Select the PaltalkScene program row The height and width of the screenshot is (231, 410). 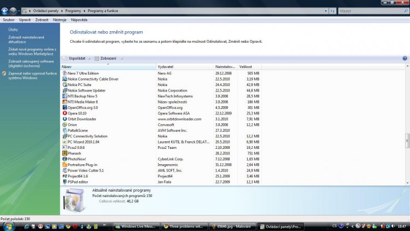click(x=161, y=130)
